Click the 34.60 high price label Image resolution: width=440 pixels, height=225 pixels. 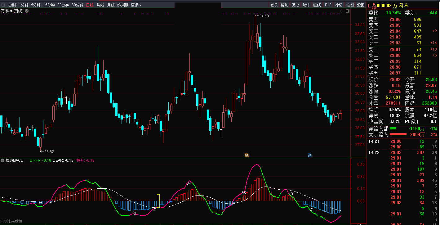264,16
